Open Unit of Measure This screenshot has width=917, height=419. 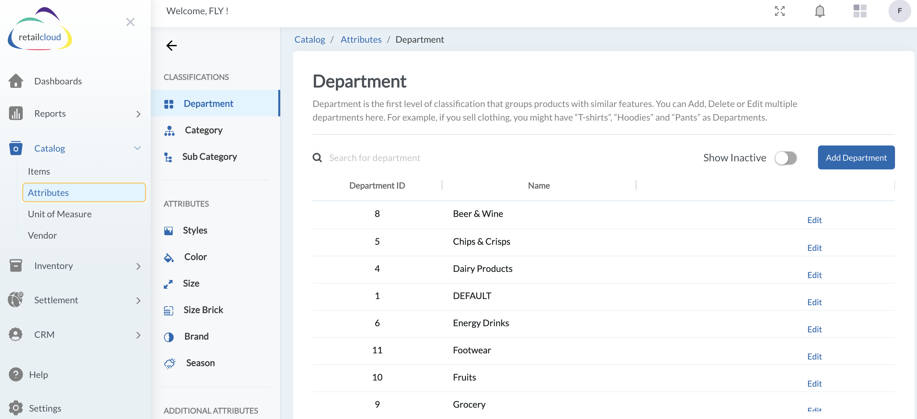[x=60, y=214]
